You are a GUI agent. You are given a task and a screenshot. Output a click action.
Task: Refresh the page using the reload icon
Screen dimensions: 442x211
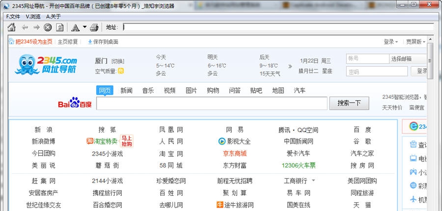coord(59,27)
